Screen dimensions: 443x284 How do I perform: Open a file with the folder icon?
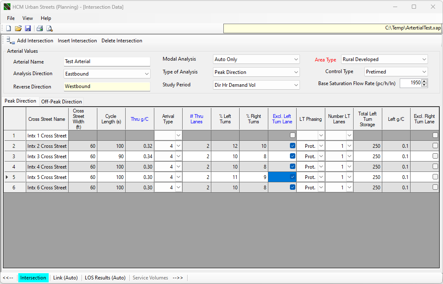[x=18, y=28]
